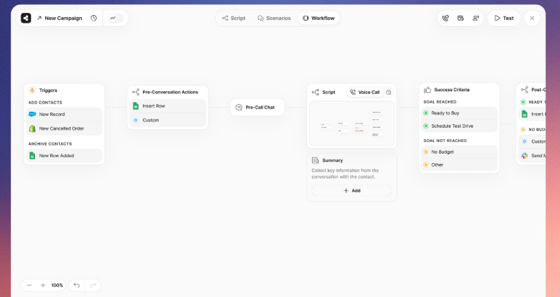Click Sheets icon next to Insert Row
560x297 pixels.
(136, 106)
